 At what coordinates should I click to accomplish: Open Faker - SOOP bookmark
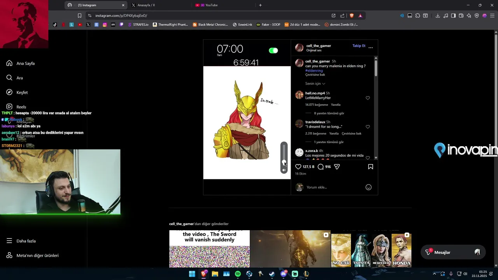pyautogui.click(x=268, y=24)
